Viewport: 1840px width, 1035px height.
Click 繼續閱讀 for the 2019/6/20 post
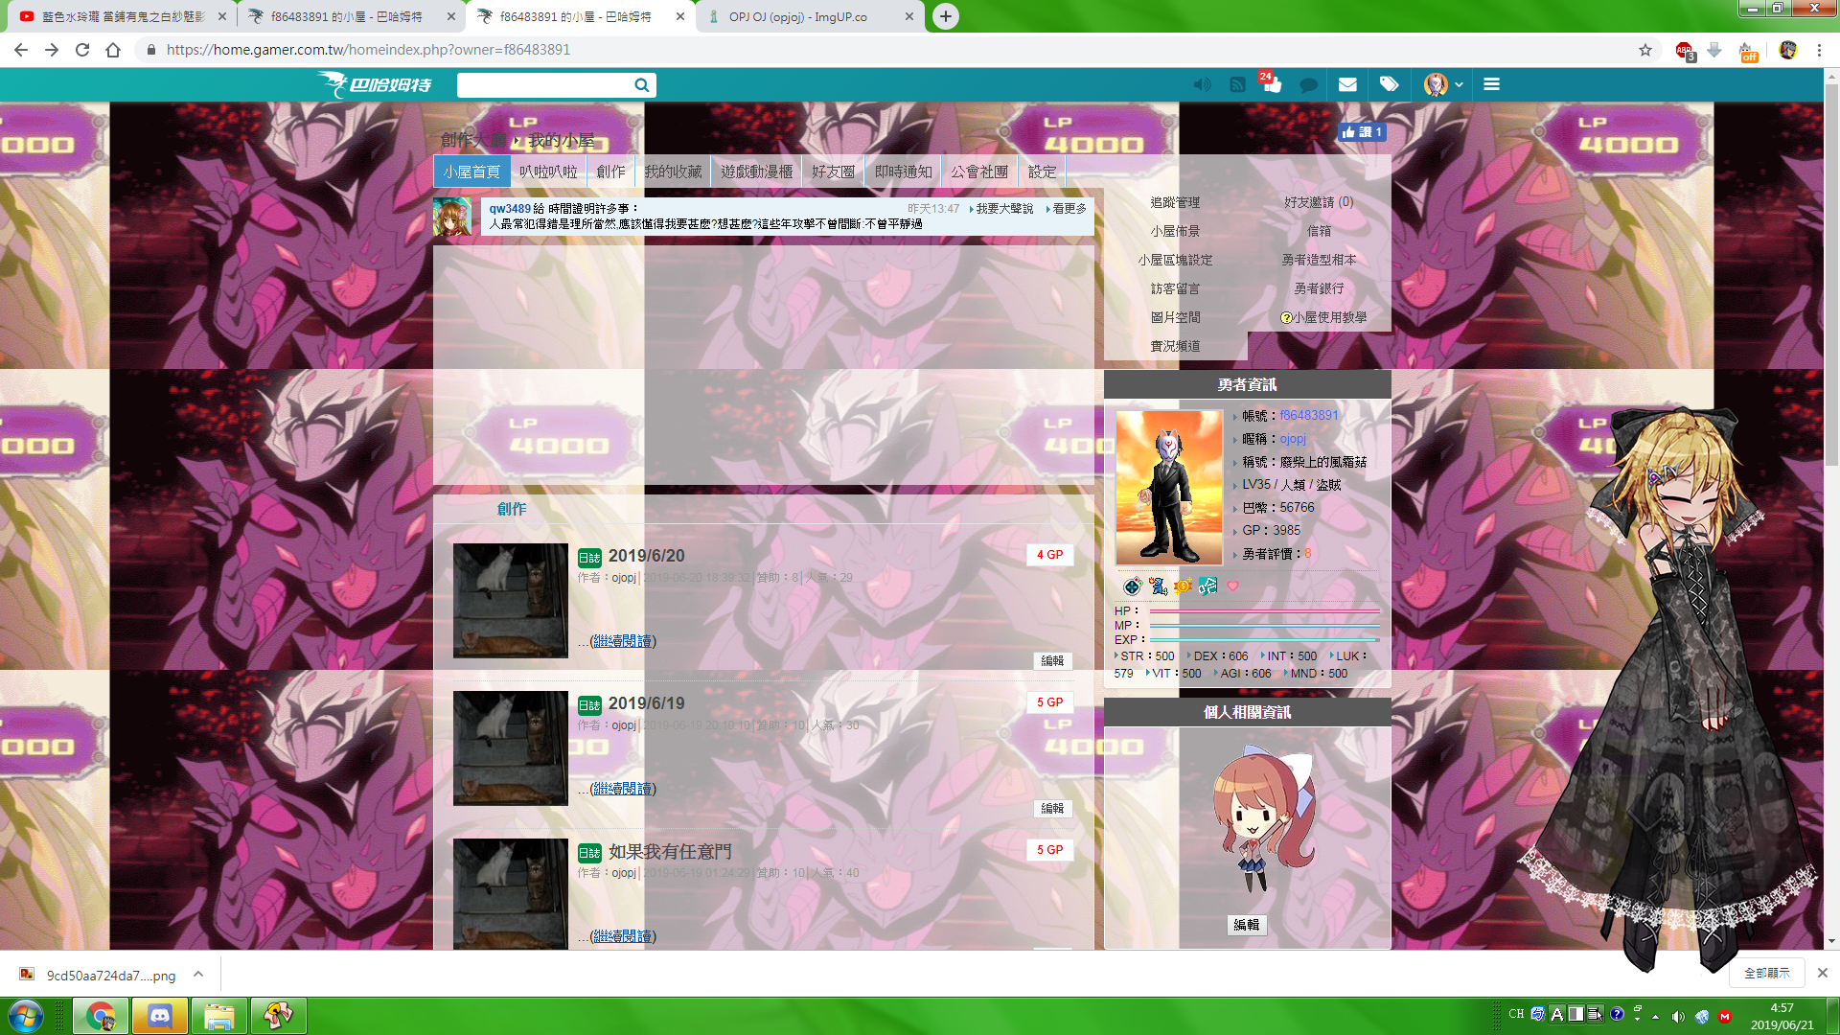coord(623,641)
